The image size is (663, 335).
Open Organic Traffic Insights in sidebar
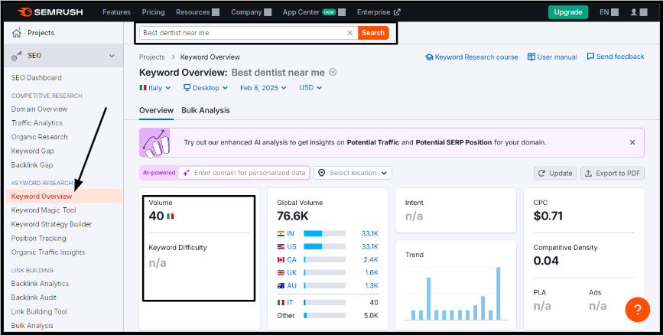(48, 252)
